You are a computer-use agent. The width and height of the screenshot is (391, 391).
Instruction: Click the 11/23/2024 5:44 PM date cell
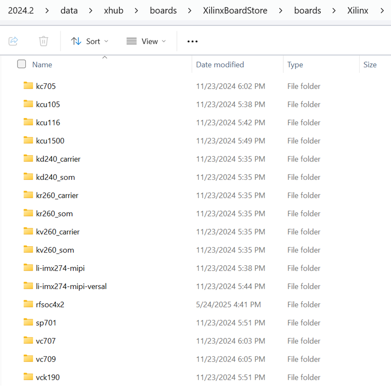click(231, 286)
